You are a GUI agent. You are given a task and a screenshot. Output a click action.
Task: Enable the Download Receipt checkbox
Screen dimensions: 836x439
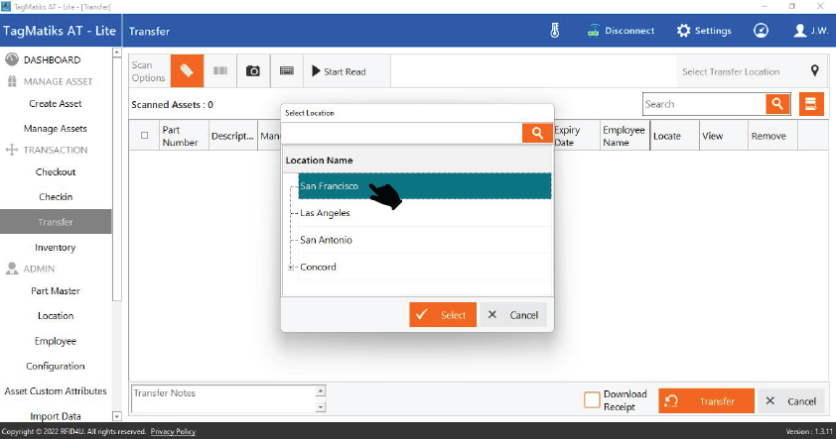pos(592,400)
